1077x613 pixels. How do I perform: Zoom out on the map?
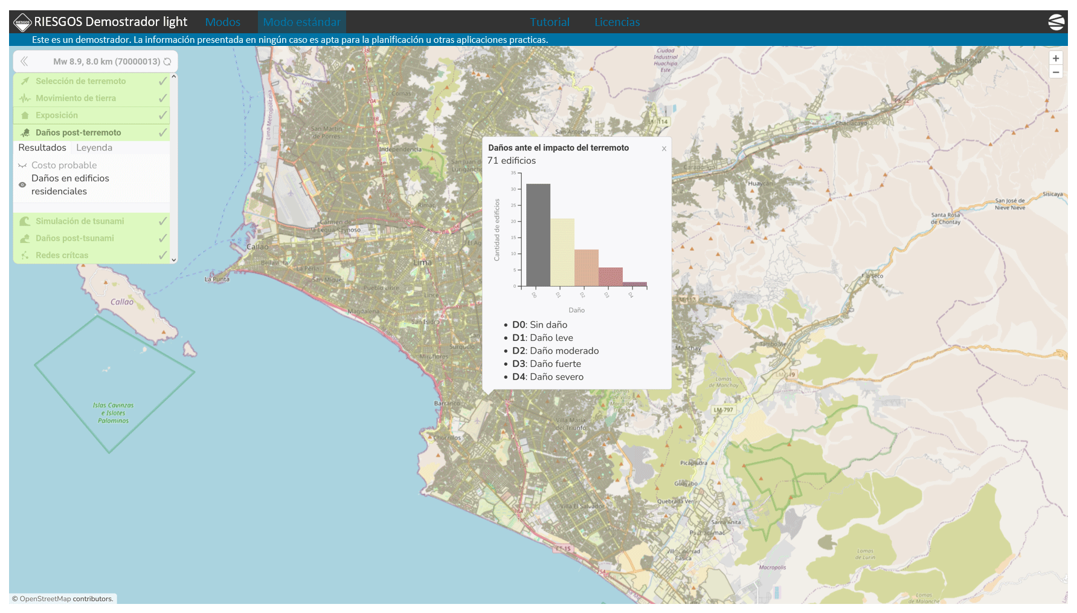(1055, 72)
